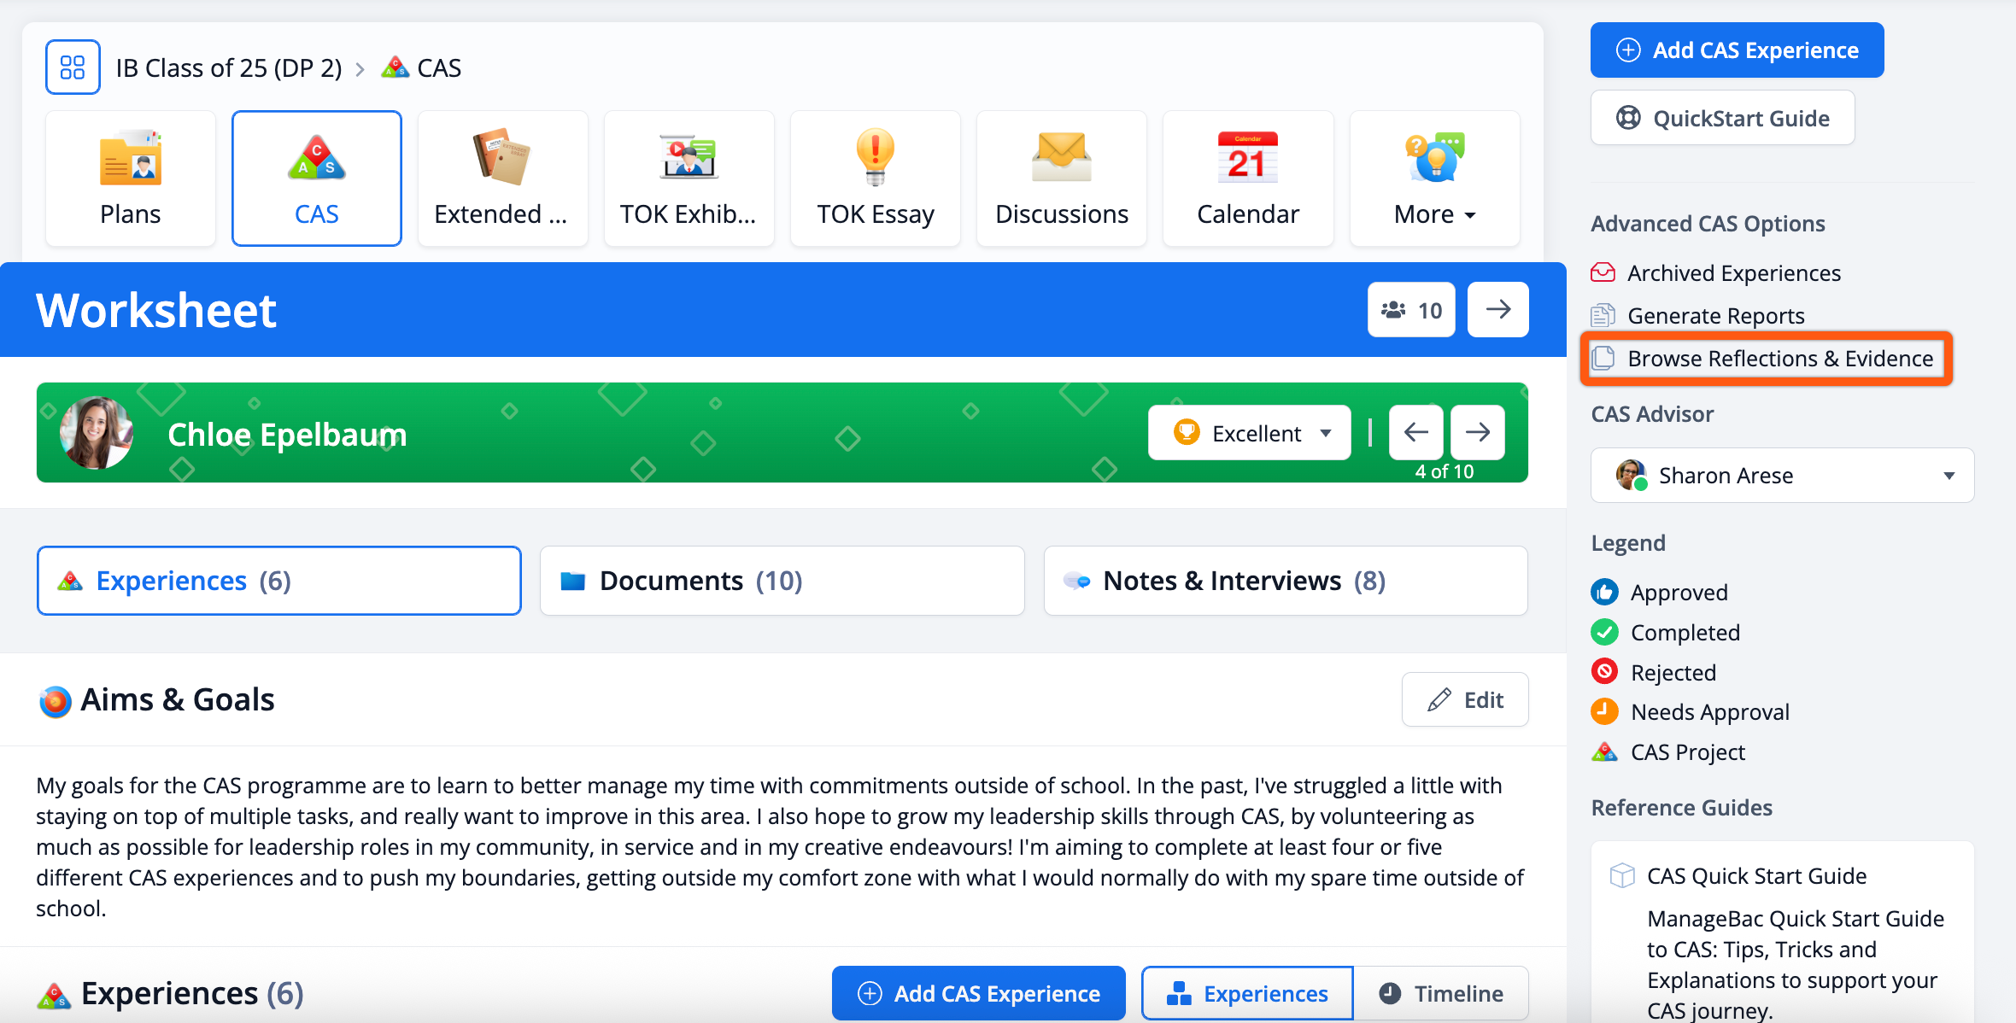Viewport: 2016px width, 1023px height.
Task: Open Browse Reflections & Evidence link
Action: [1779, 359]
